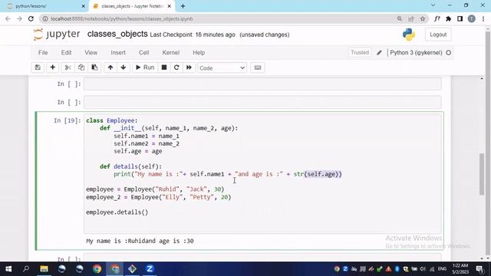Go back in browser history

tap(8, 18)
